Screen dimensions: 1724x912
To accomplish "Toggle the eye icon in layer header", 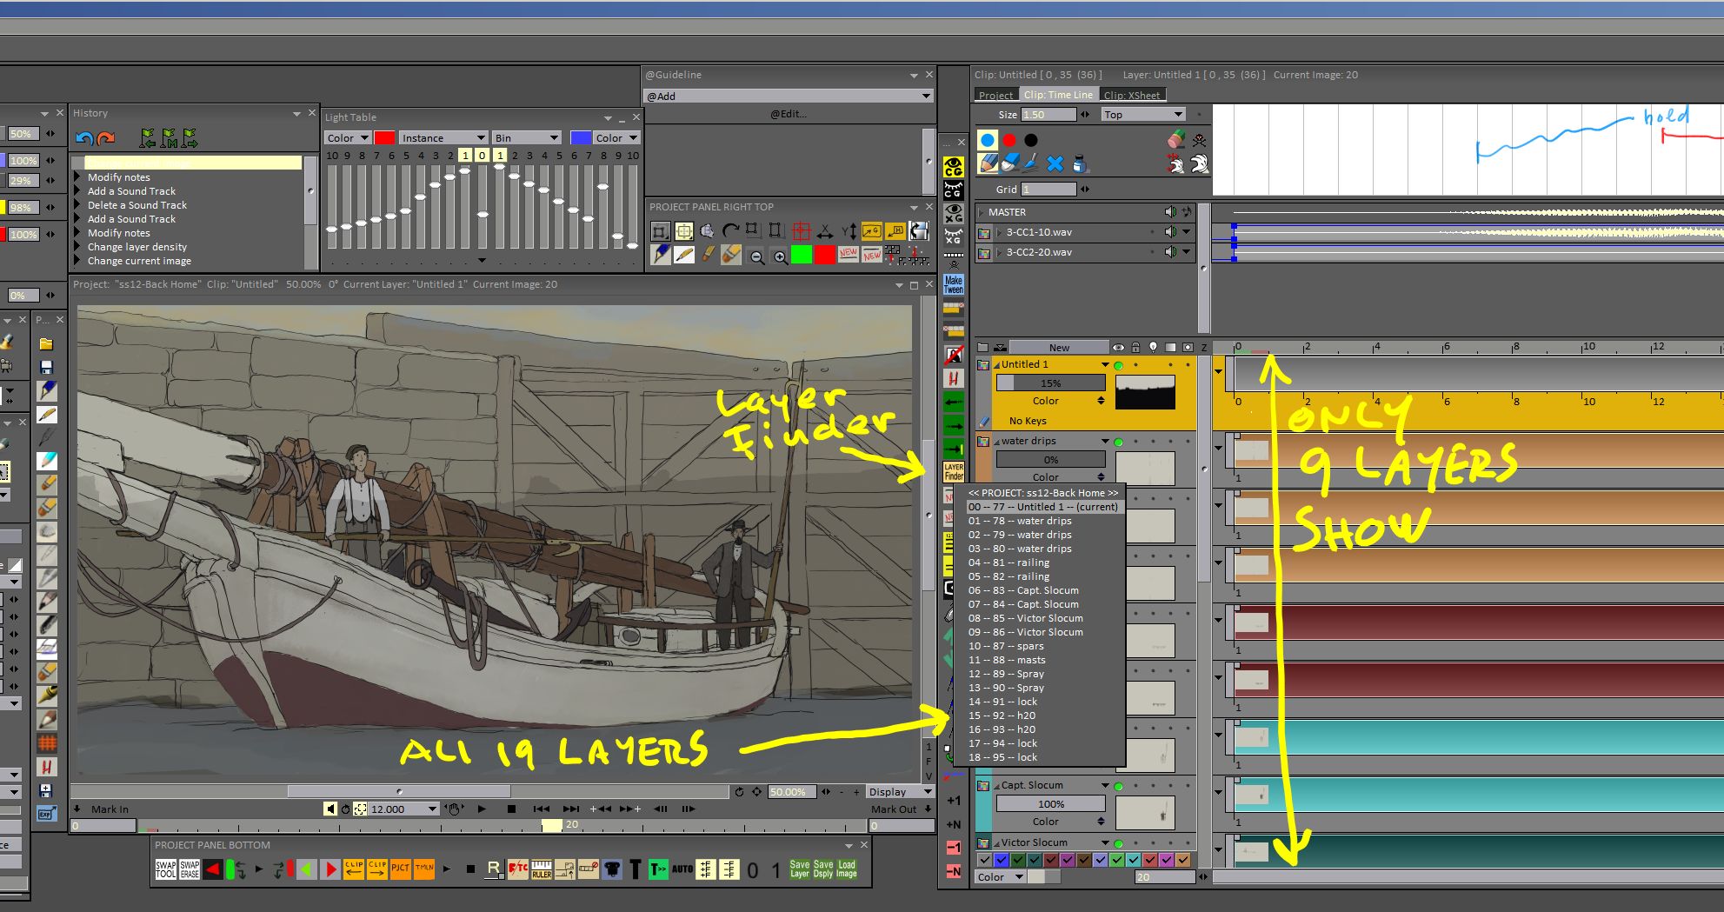I will click(x=1118, y=347).
